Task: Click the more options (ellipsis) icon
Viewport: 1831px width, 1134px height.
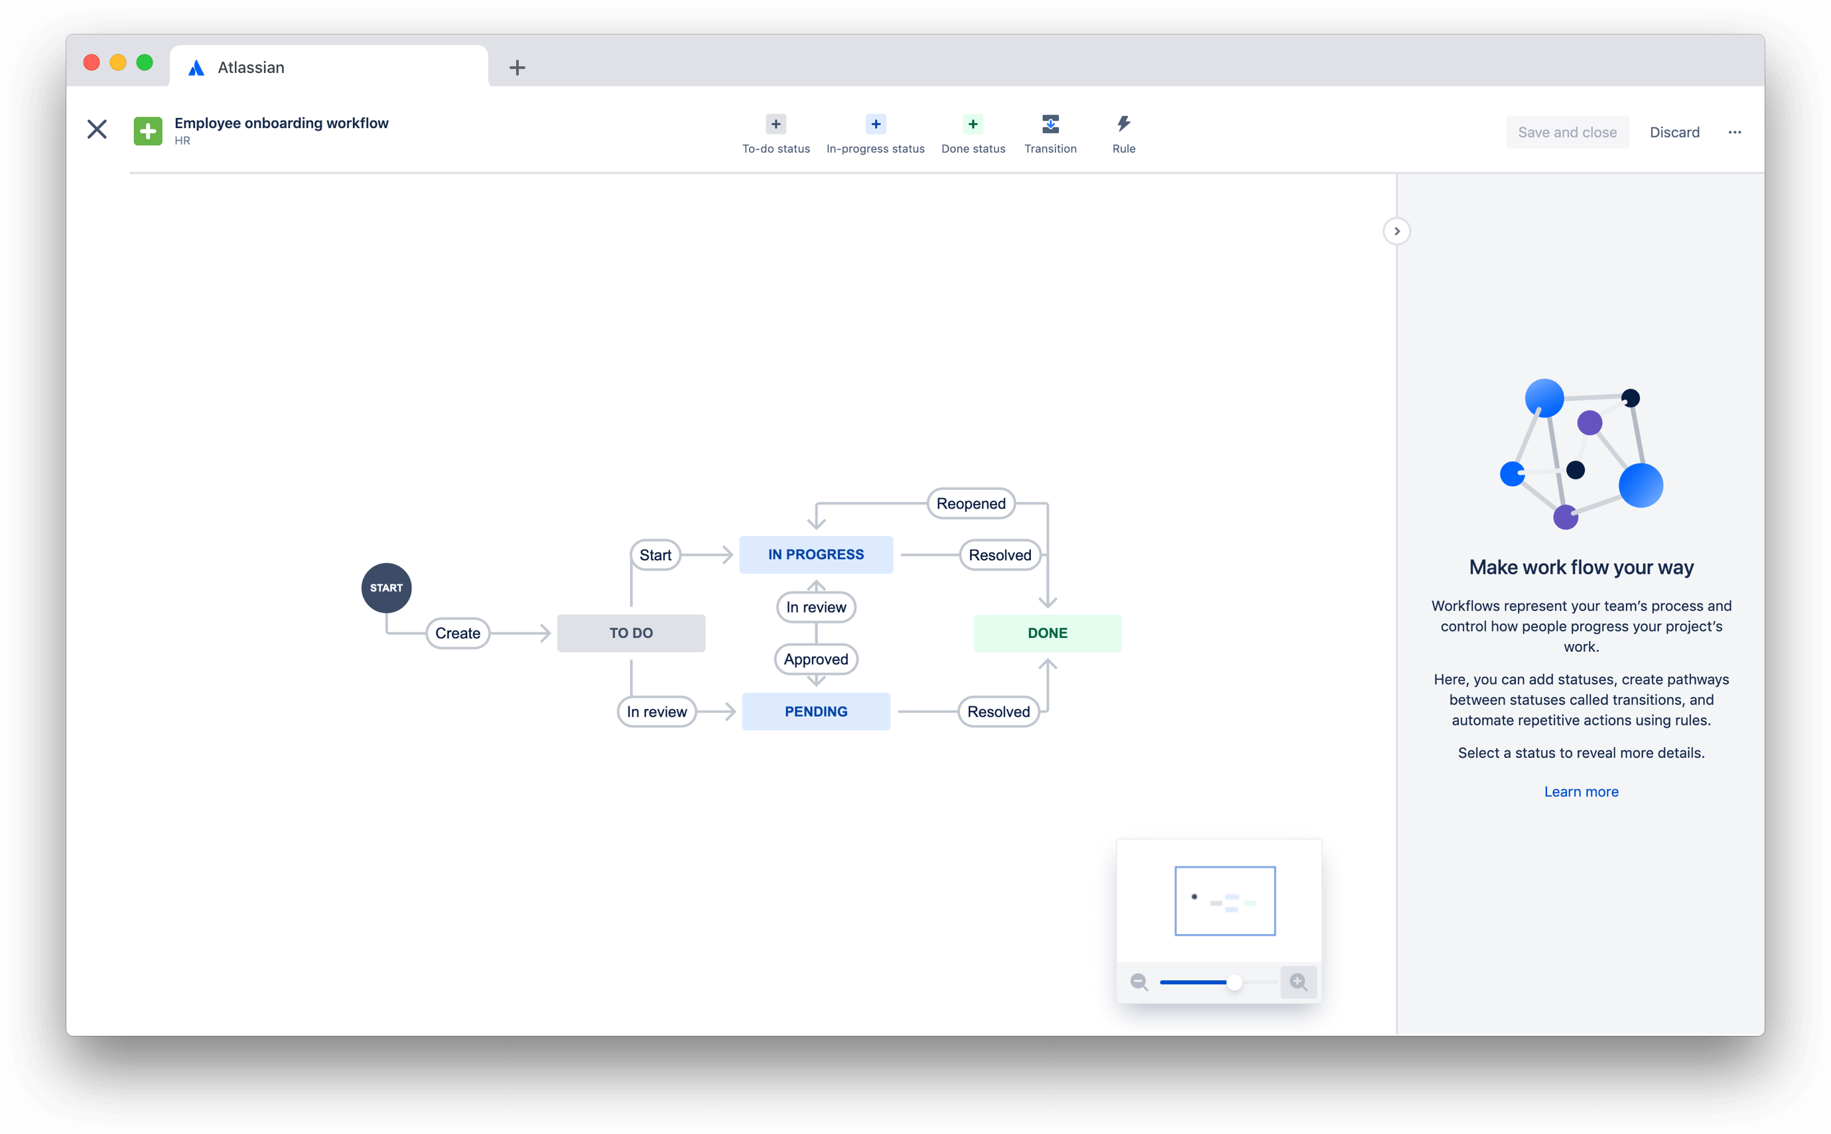Action: (x=1735, y=131)
